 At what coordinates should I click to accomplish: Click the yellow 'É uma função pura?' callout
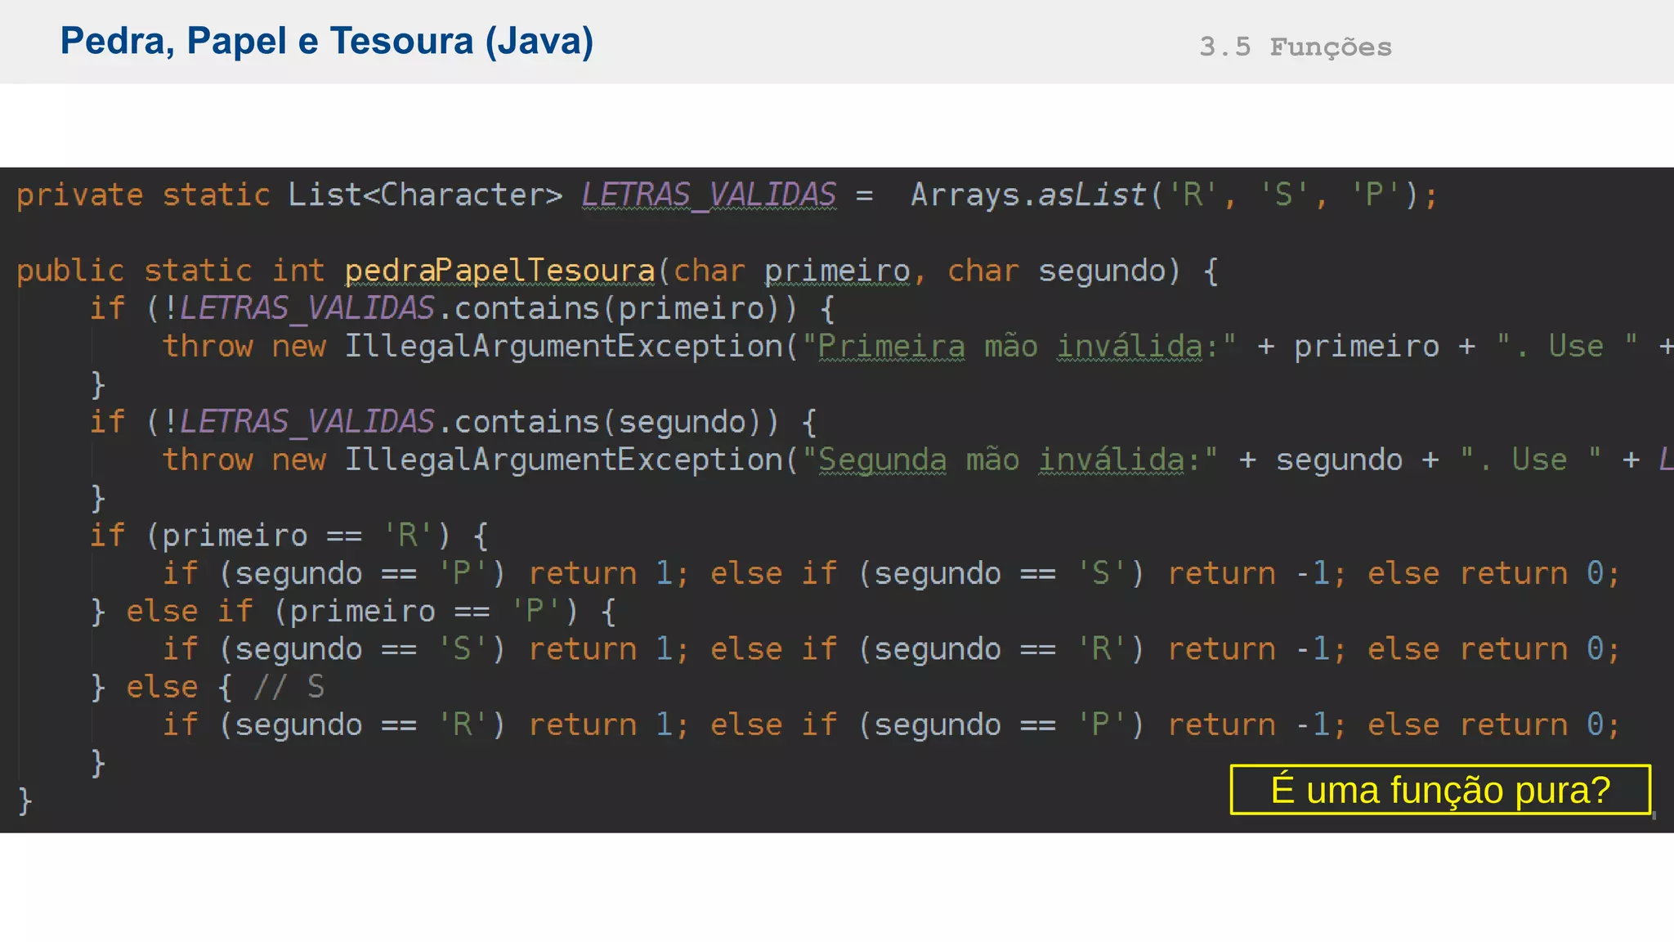1440,789
